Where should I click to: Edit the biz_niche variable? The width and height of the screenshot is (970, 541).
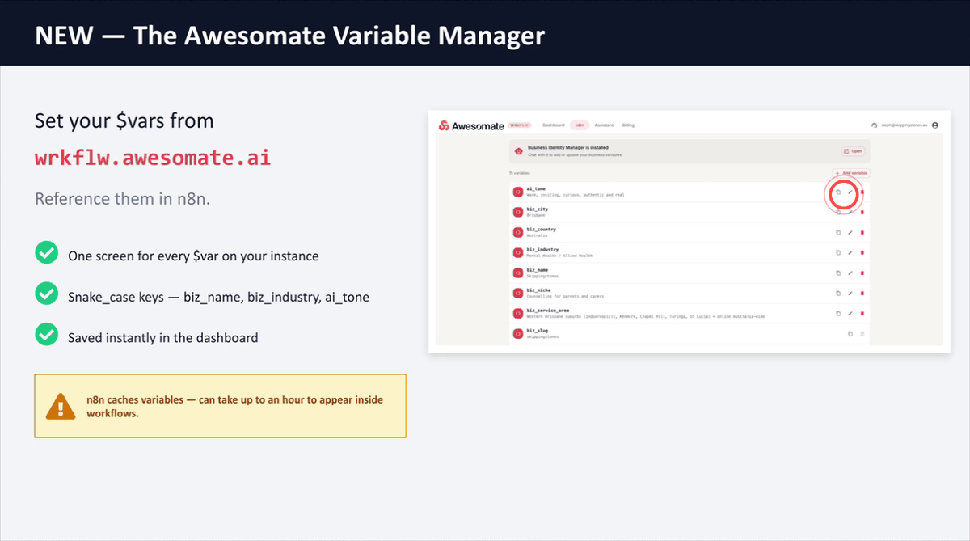pyautogui.click(x=850, y=293)
